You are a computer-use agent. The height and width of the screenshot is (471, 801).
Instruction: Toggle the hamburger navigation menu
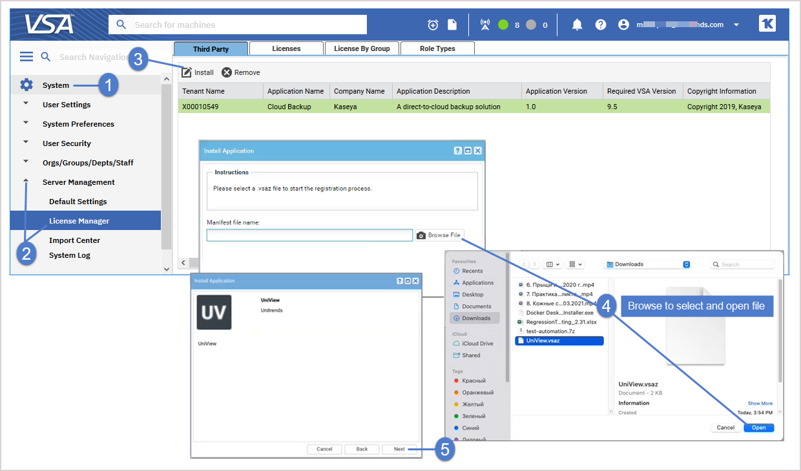[26, 57]
